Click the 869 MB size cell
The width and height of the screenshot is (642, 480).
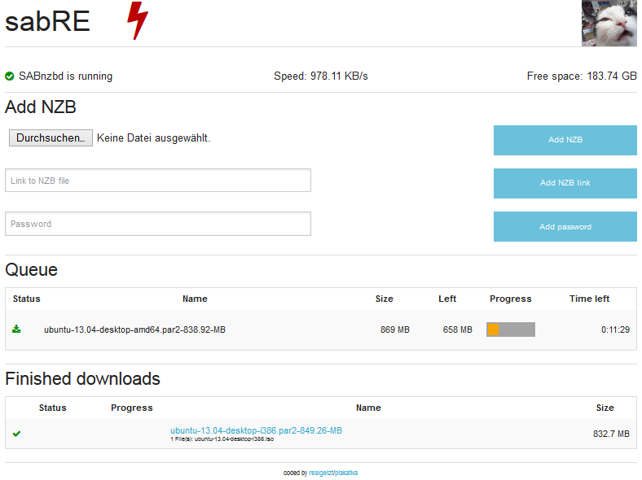[x=394, y=329]
